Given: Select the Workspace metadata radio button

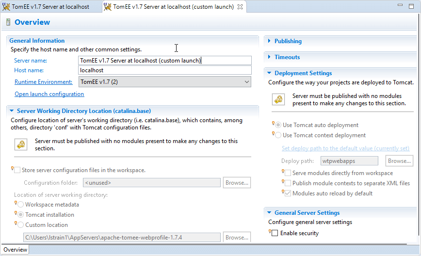Looking at the screenshot, I should (x=21, y=205).
